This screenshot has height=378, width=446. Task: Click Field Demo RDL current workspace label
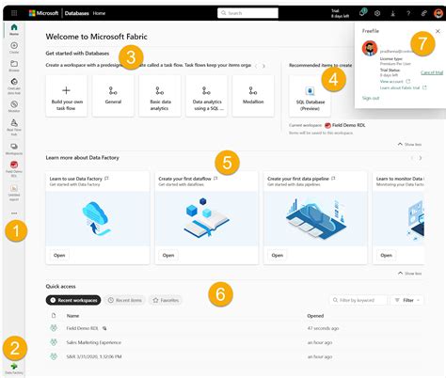click(345, 125)
